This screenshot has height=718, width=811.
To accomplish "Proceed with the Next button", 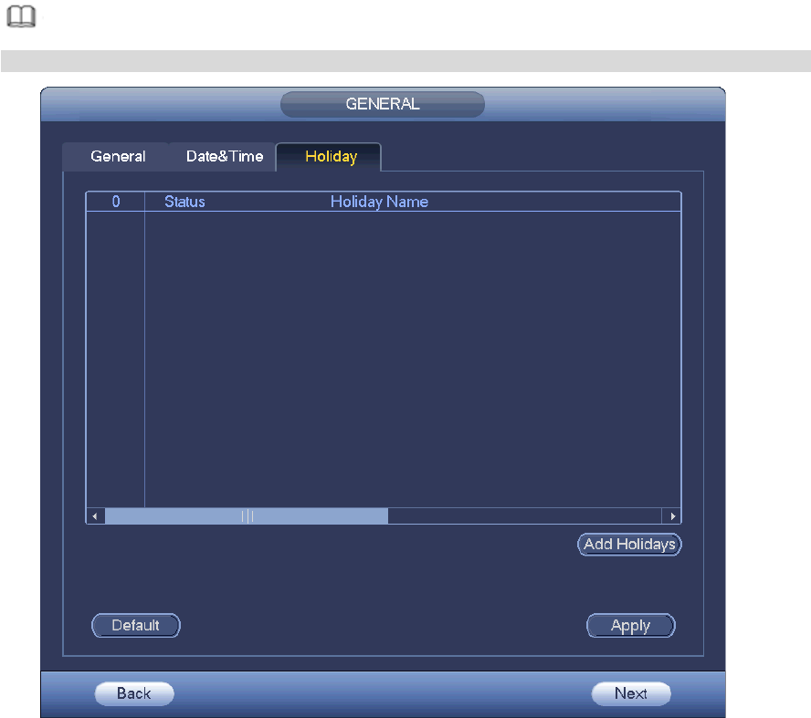I will click(x=631, y=693).
